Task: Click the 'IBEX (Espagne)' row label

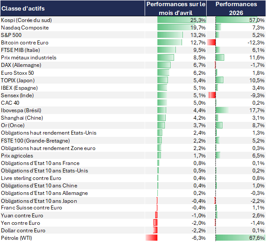Action: (19, 88)
